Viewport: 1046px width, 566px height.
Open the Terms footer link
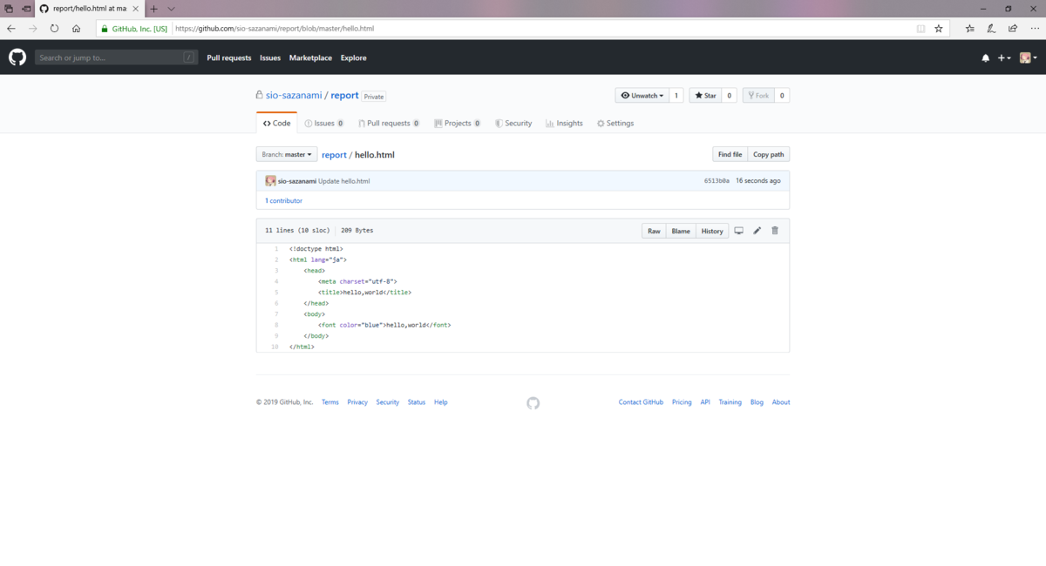[x=330, y=402]
